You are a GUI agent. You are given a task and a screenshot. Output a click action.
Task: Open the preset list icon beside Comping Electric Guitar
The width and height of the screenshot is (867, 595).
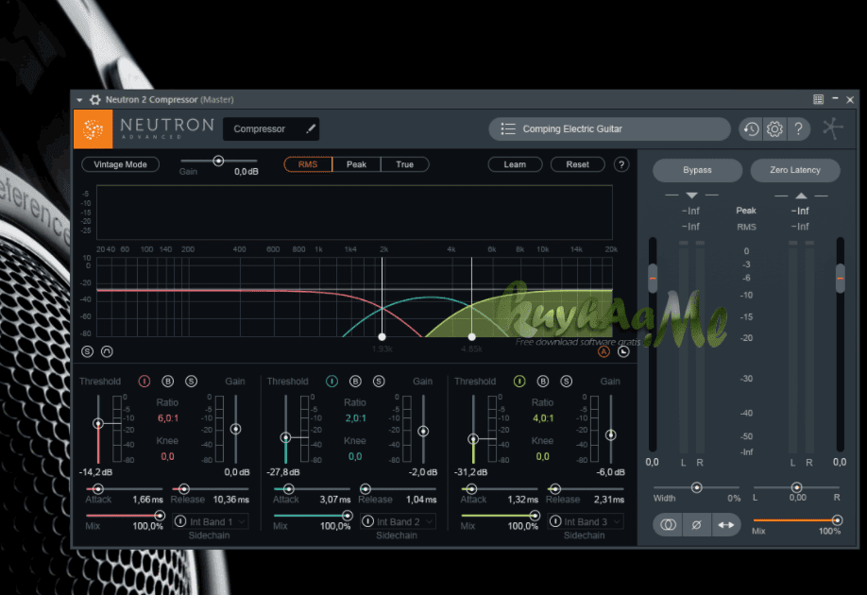click(508, 128)
